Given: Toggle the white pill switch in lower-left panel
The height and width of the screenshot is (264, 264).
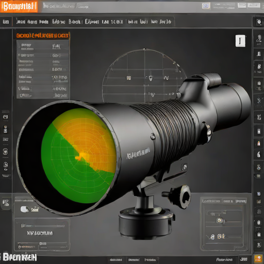Looking at the screenshot, I should pyautogui.click(x=24, y=209).
